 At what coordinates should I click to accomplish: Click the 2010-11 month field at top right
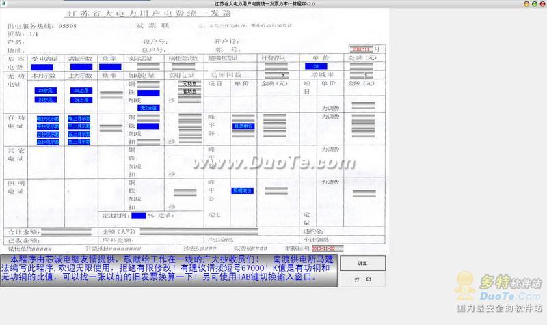(x=361, y=49)
